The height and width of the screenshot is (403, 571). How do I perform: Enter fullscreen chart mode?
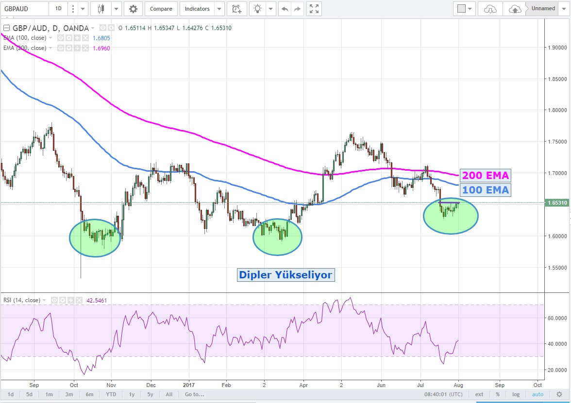point(315,9)
